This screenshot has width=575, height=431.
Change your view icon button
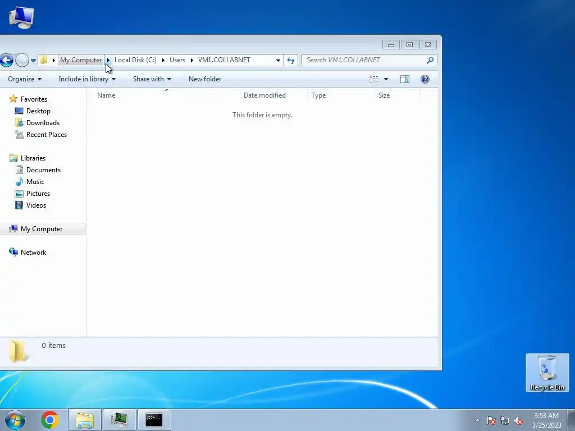(373, 79)
